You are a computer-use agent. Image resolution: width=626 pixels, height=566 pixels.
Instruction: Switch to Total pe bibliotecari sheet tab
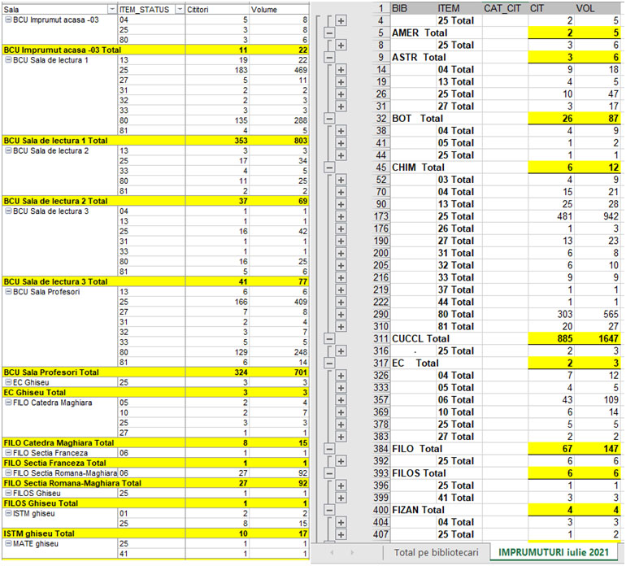tap(436, 552)
